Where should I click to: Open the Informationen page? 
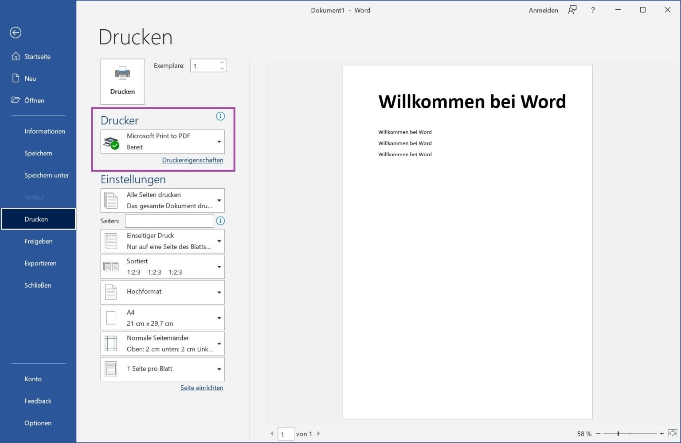pyautogui.click(x=38, y=131)
